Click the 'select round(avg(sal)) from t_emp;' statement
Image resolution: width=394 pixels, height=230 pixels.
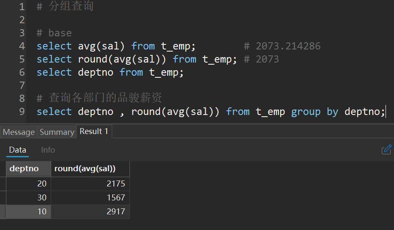(137, 60)
